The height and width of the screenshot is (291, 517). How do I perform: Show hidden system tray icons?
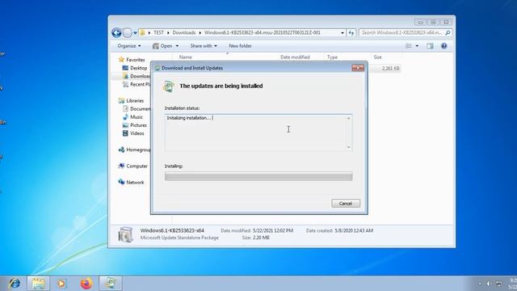[x=480, y=284]
